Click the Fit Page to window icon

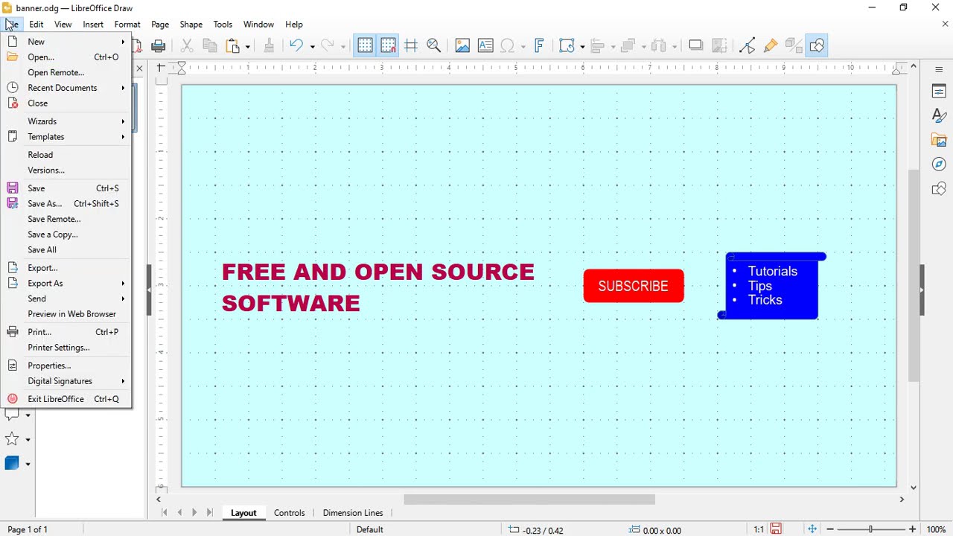click(812, 529)
